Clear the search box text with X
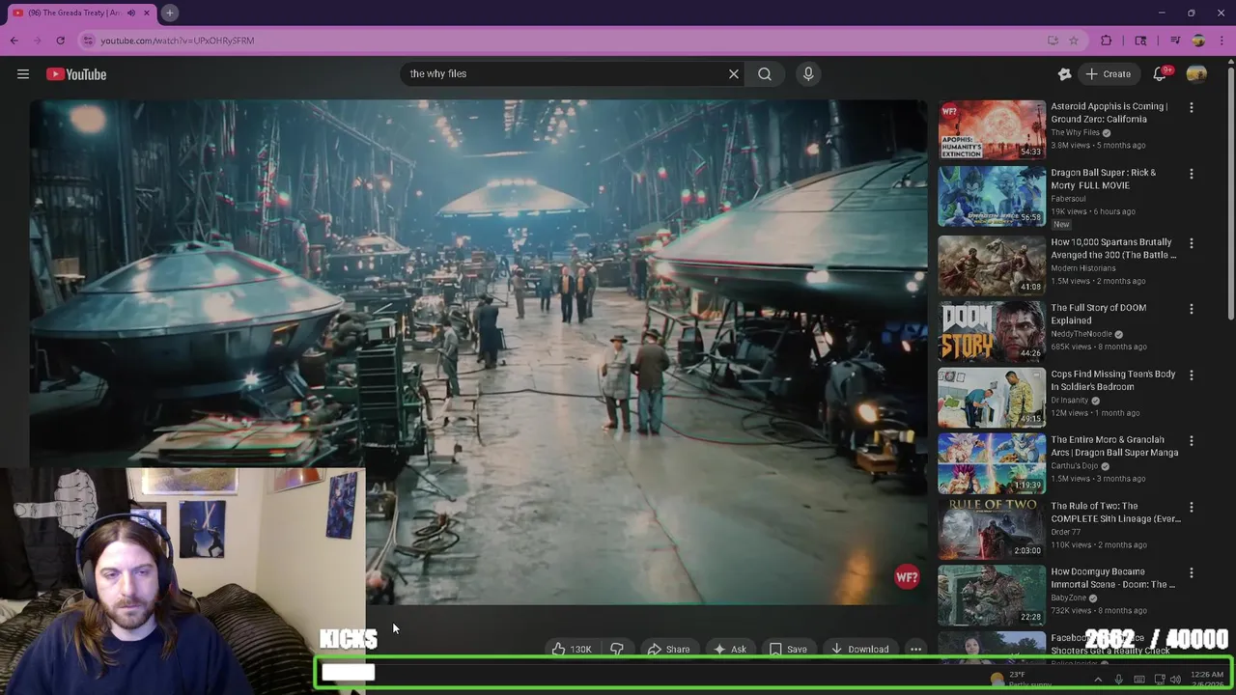This screenshot has width=1236, height=695. (x=734, y=73)
